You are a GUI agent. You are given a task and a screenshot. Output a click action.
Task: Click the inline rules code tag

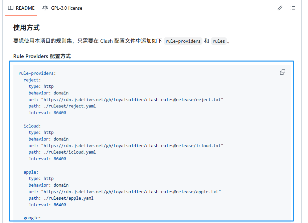(219, 41)
